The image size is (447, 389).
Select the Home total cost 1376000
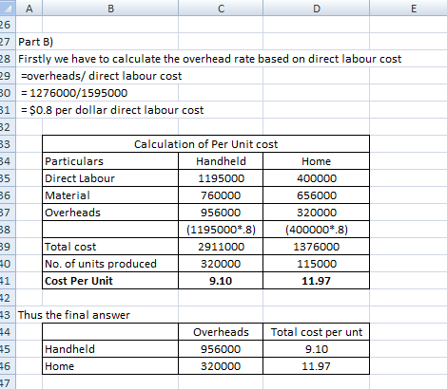pos(317,247)
